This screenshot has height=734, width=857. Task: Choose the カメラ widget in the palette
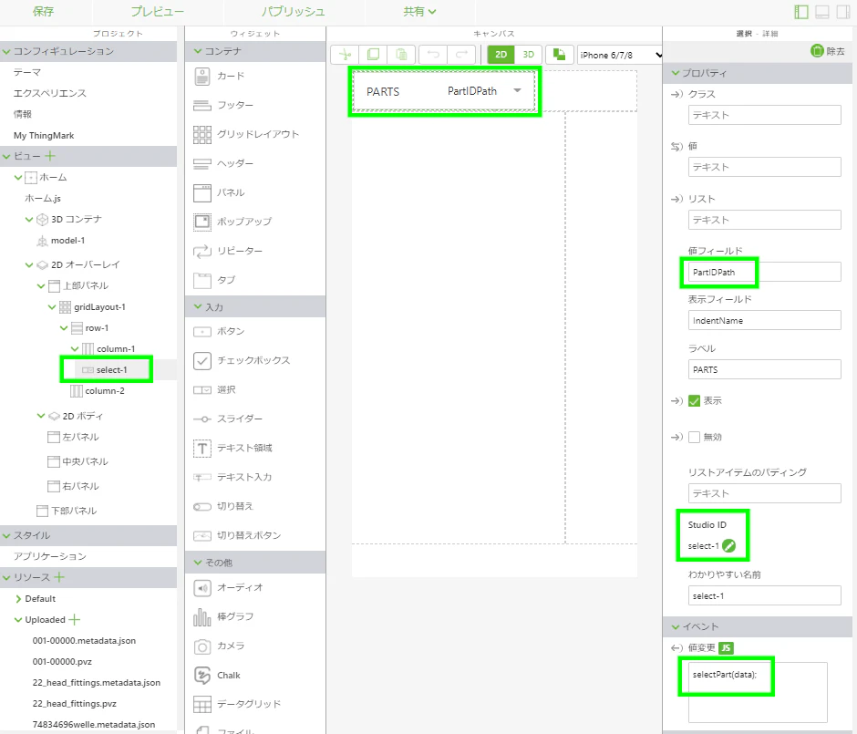pos(217,646)
